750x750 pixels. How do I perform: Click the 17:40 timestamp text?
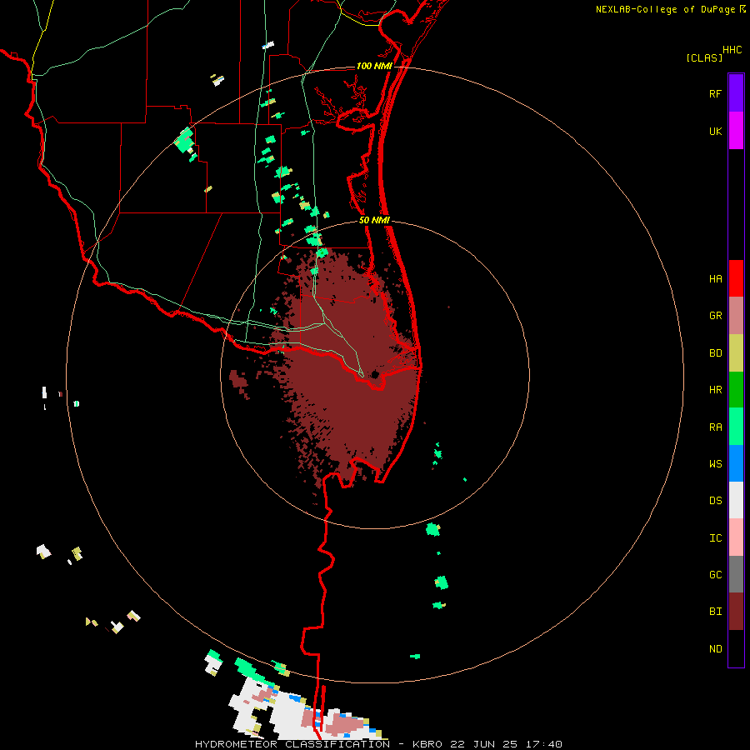(x=544, y=744)
